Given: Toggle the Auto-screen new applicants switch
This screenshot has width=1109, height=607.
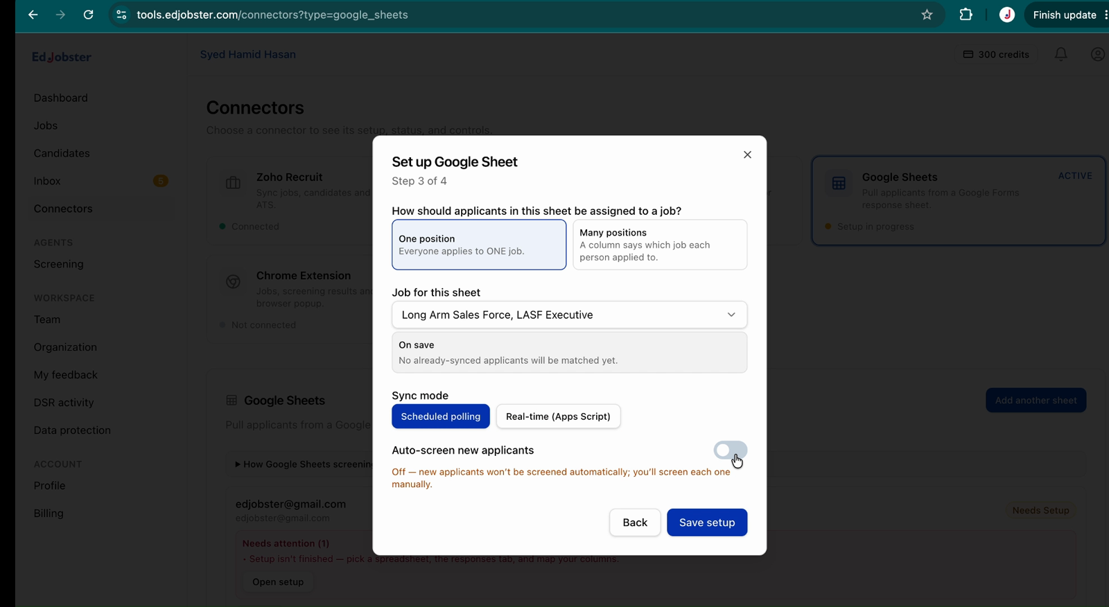Looking at the screenshot, I should click(x=731, y=450).
